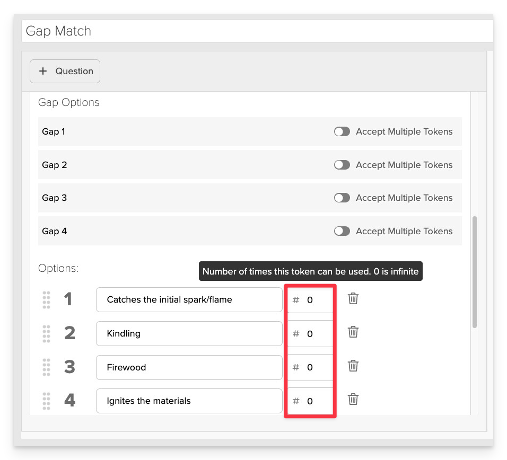This screenshot has width=507, height=460.
Task: Click the vertical scrollbar of the options panel
Action: (x=475, y=272)
